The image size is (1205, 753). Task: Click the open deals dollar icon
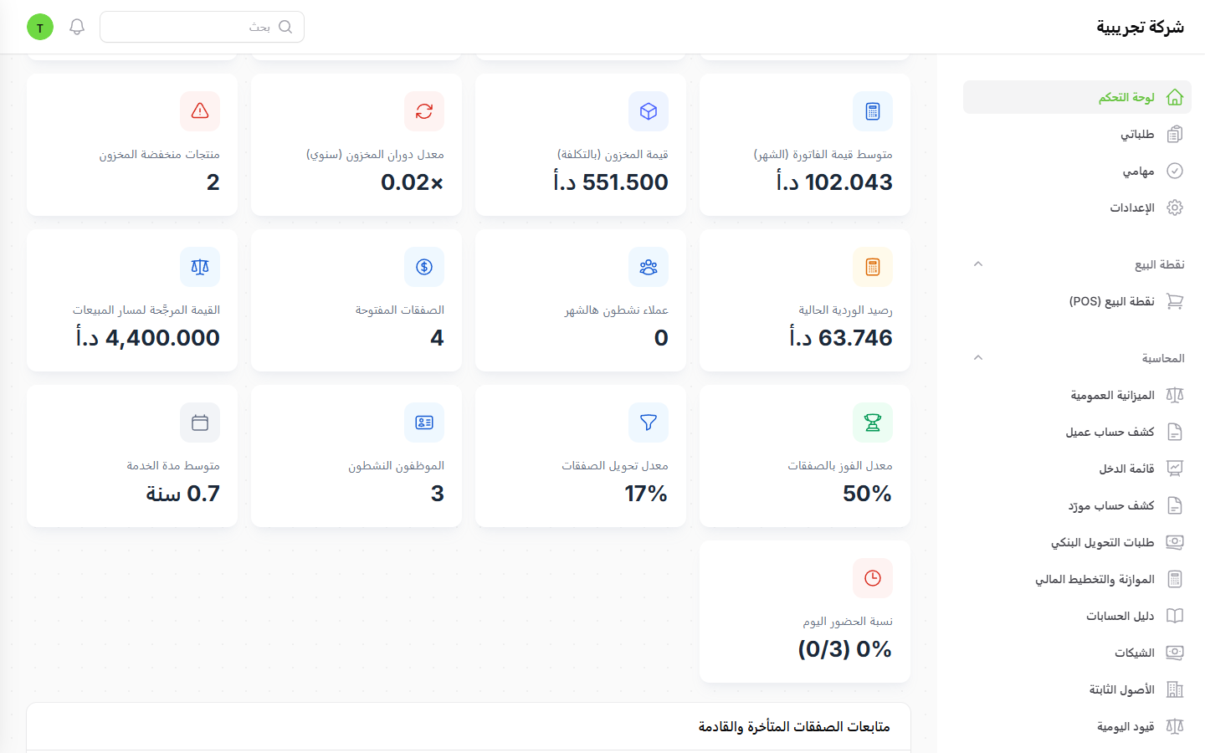424,267
